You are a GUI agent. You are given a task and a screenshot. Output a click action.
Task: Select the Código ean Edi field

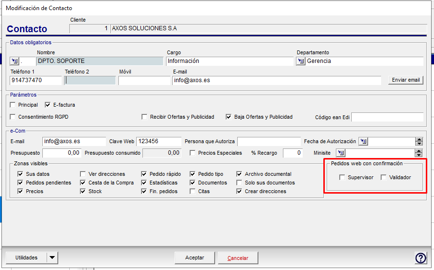(x=387, y=117)
